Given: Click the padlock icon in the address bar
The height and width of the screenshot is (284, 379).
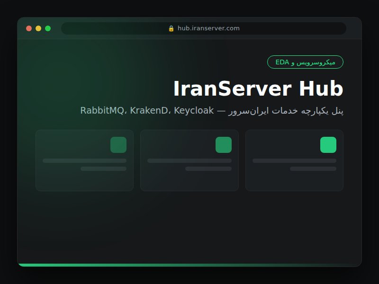Looking at the screenshot, I should click(x=171, y=28).
